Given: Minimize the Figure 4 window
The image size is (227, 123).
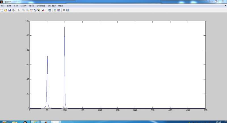Looking at the screenshot, I should [212, 1].
